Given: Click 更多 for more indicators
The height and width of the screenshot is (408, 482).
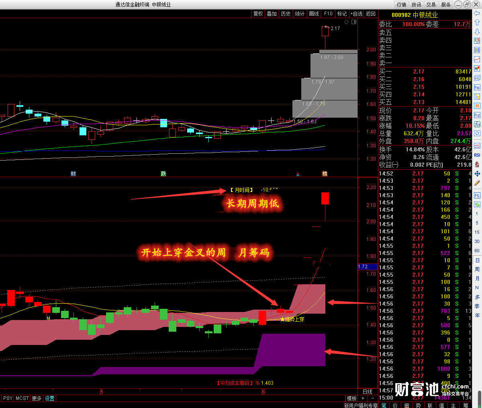Looking at the screenshot, I should click(x=37, y=398).
